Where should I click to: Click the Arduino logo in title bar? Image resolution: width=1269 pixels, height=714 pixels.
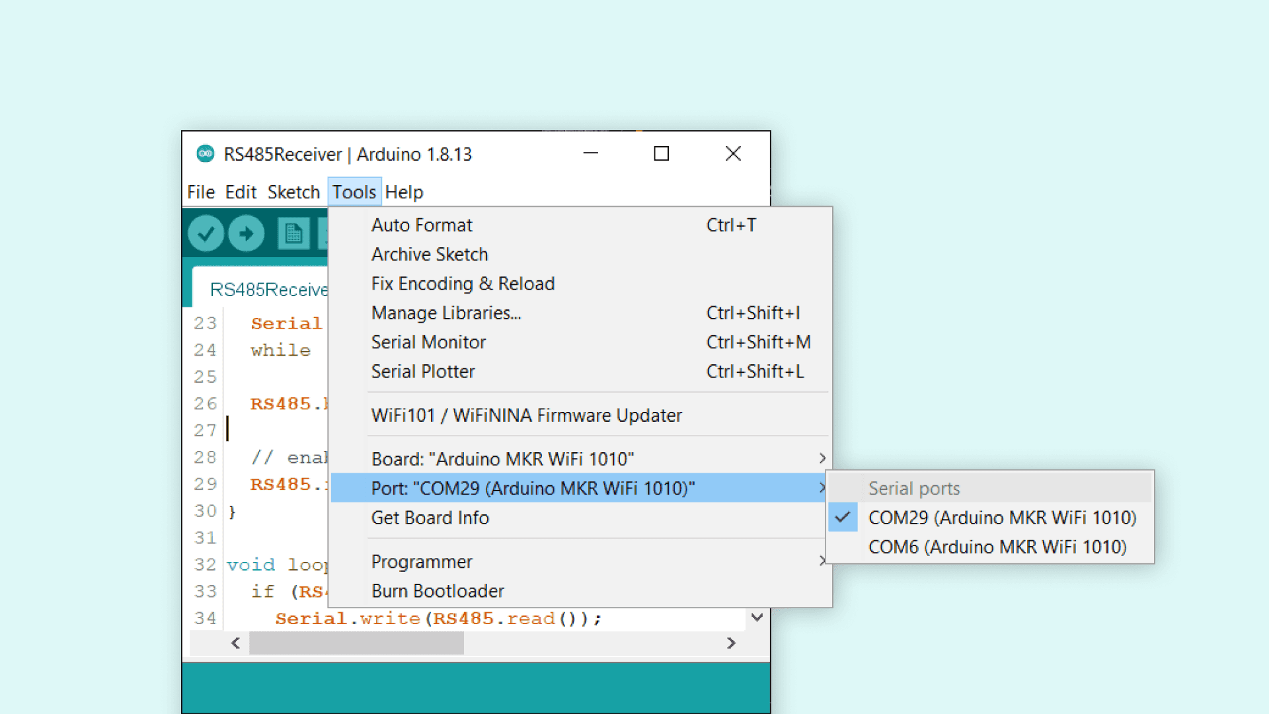click(x=206, y=154)
